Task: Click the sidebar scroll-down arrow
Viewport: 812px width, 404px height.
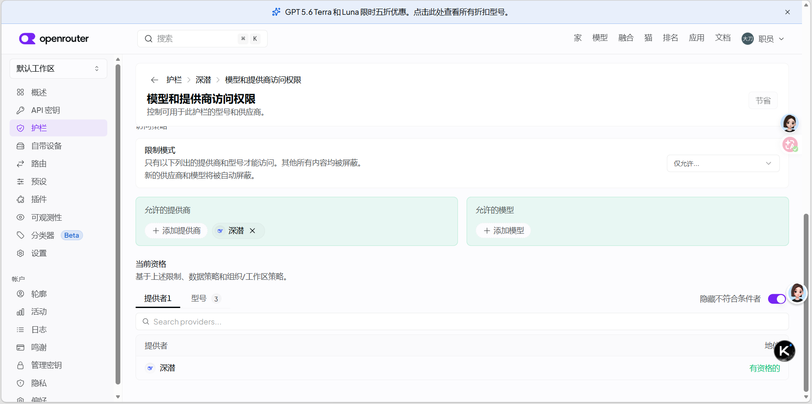Action: tap(118, 397)
